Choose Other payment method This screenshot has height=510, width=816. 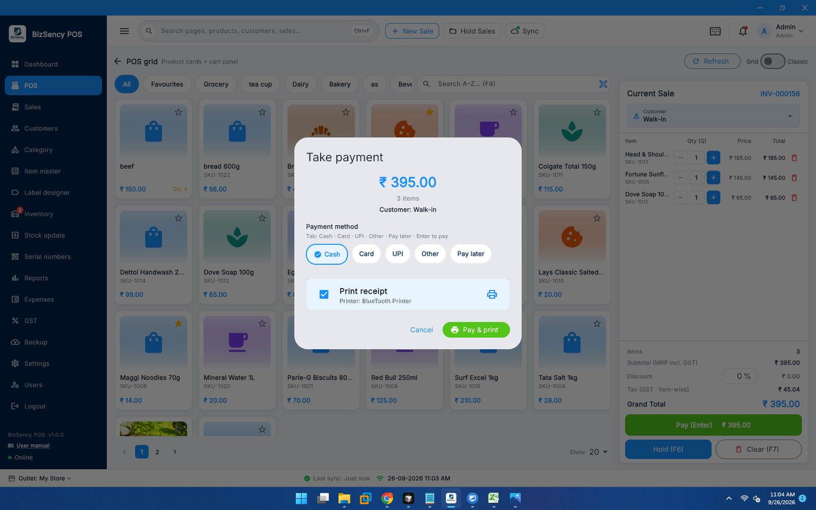point(430,254)
